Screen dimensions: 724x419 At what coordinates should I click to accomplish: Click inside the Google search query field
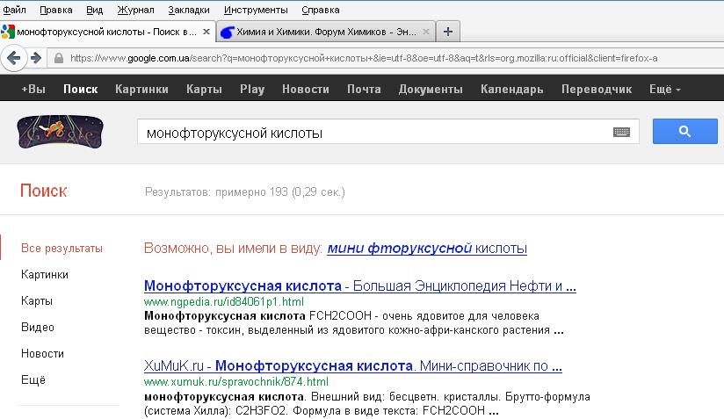click(369, 134)
